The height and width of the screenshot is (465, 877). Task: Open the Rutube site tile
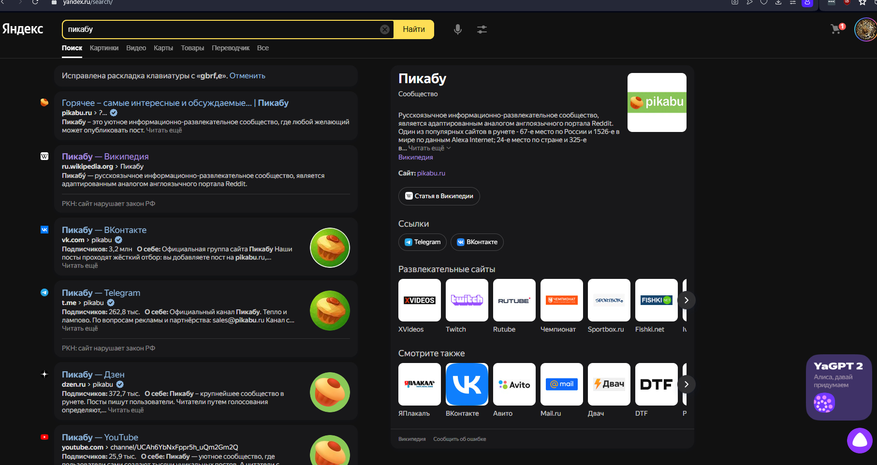coord(514,300)
